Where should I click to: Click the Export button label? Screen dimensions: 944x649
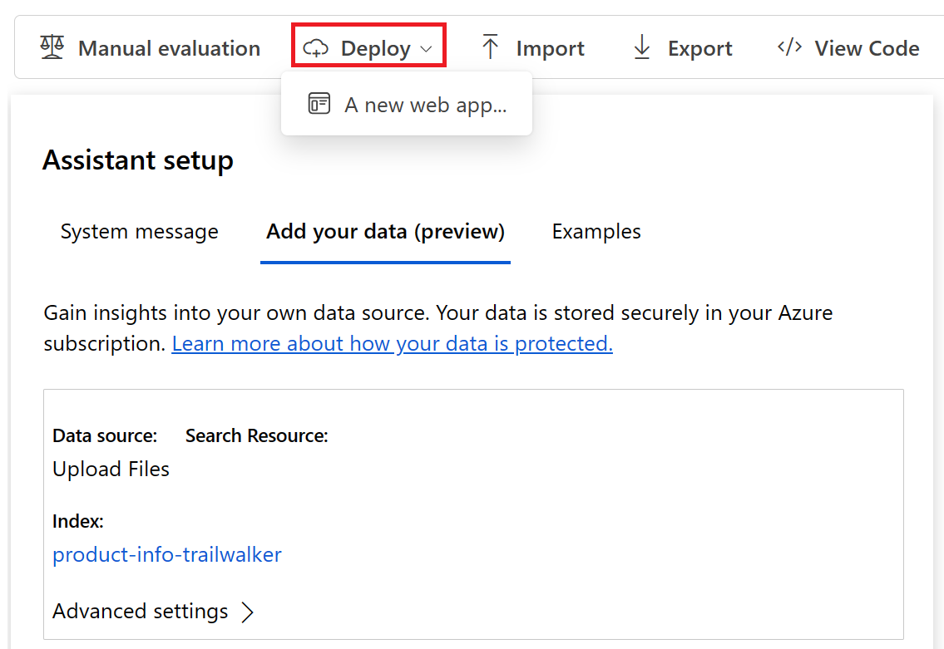(x=700, y=48)
